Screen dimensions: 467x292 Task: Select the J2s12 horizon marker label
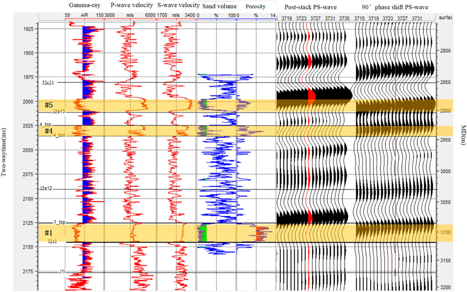46,189
